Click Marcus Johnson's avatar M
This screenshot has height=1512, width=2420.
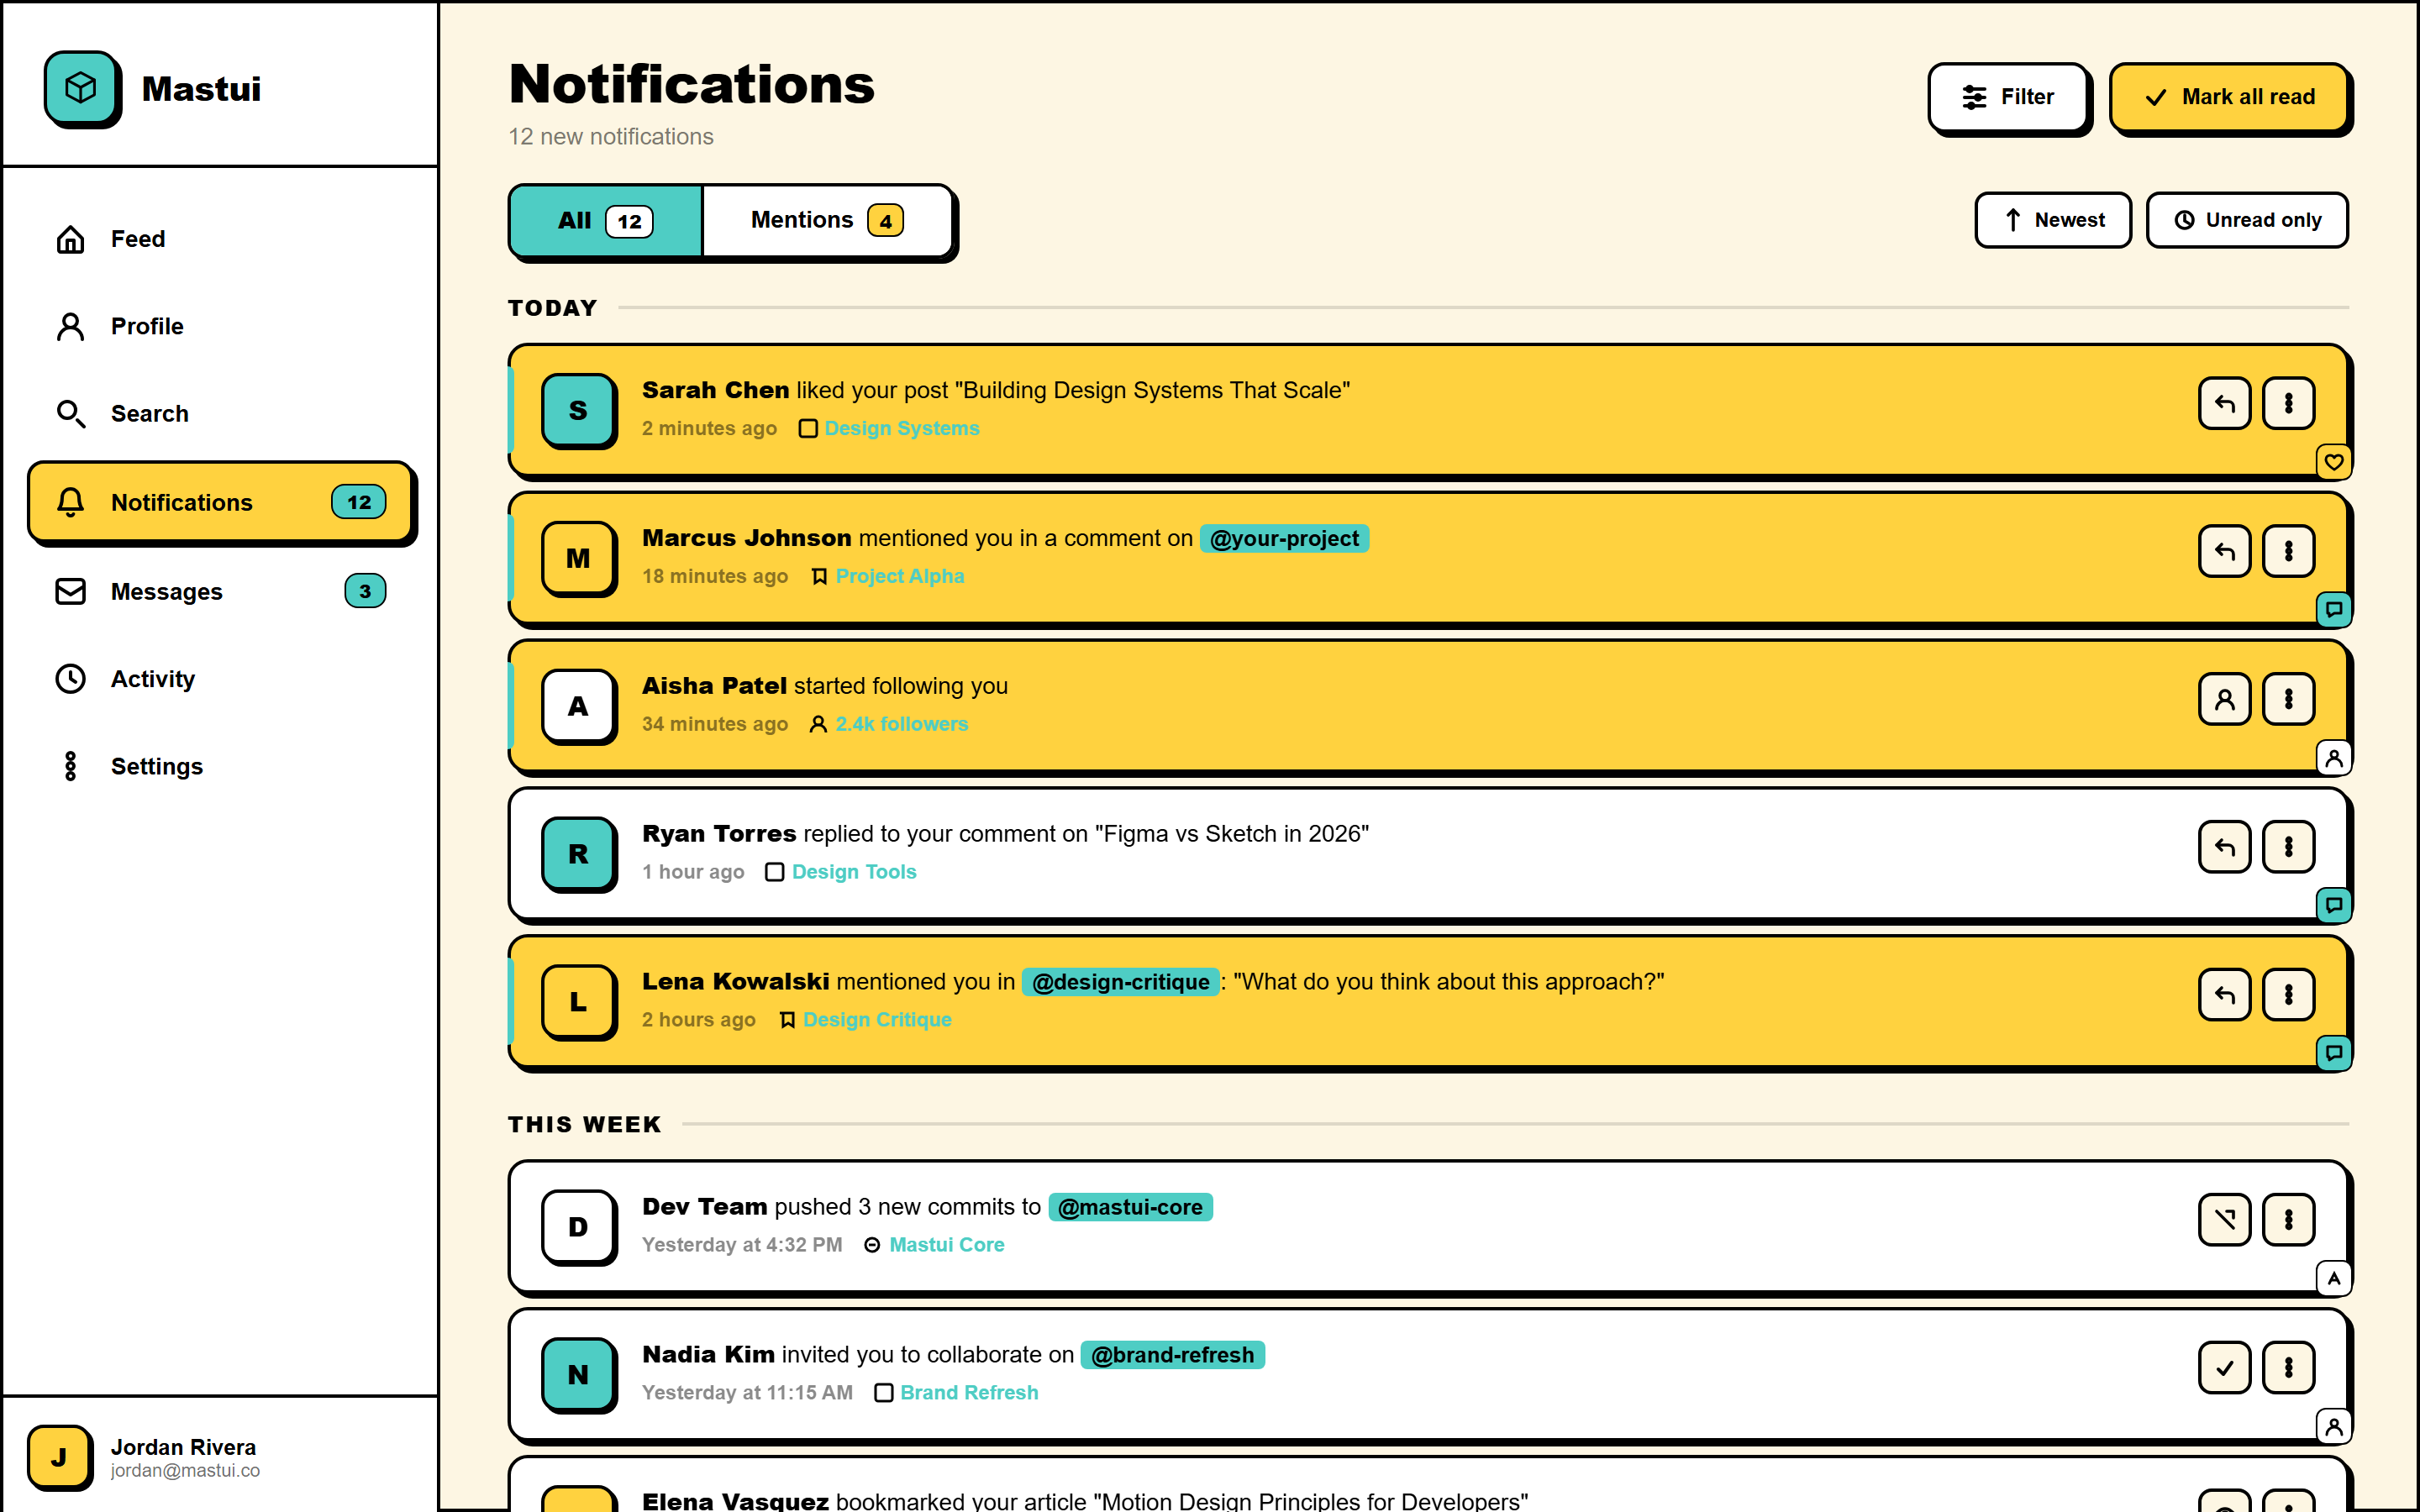click(x=578, y=558)
